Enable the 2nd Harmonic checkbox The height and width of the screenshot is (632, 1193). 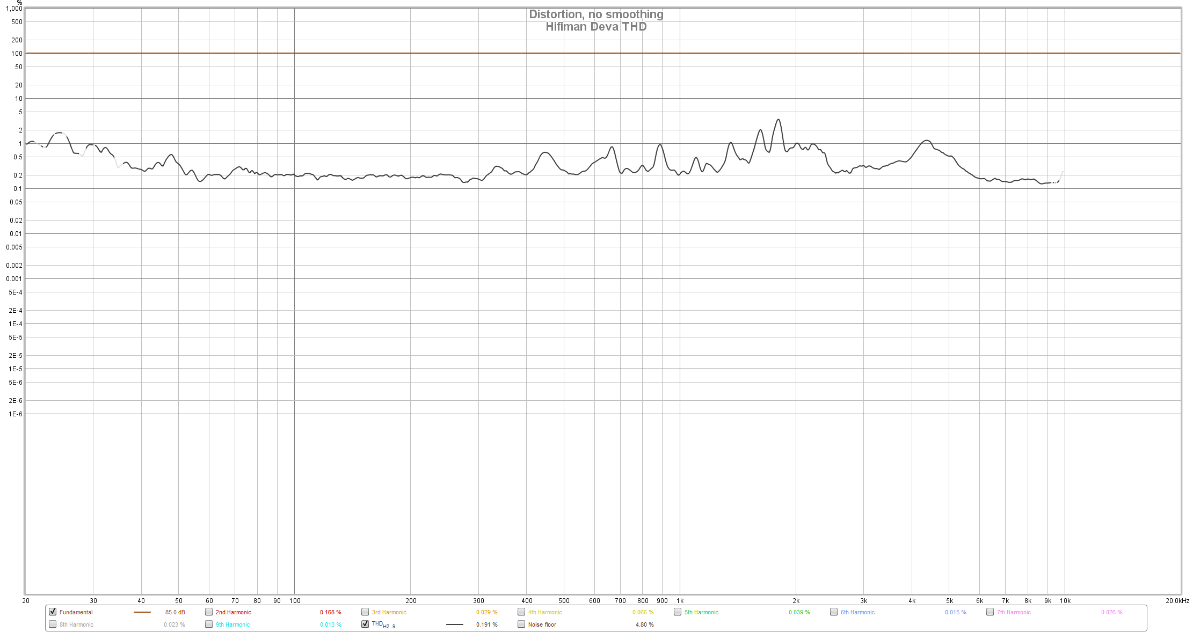tap(209, 612)
